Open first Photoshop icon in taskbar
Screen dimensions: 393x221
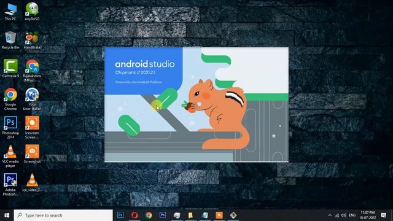[x=120, y=215]
